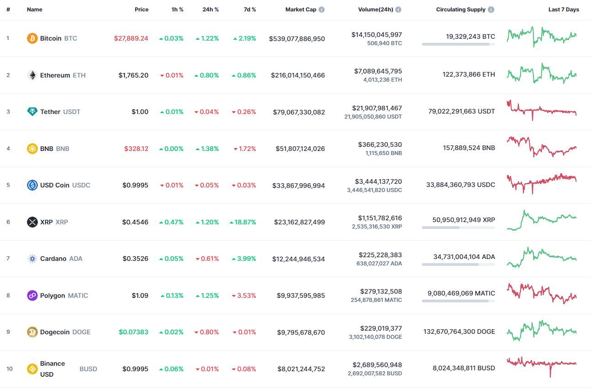The height and width of the screenshot is (389, 591).
Task: Open the Circulating Supply info icon
Action: 491,10
